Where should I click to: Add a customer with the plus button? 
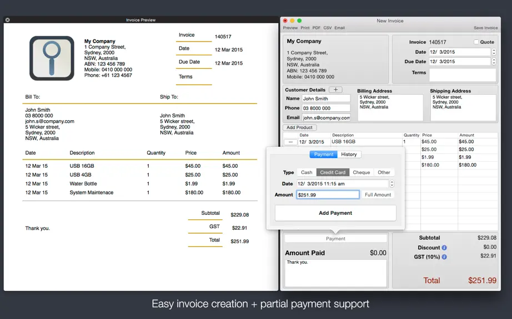click(335, 90)
